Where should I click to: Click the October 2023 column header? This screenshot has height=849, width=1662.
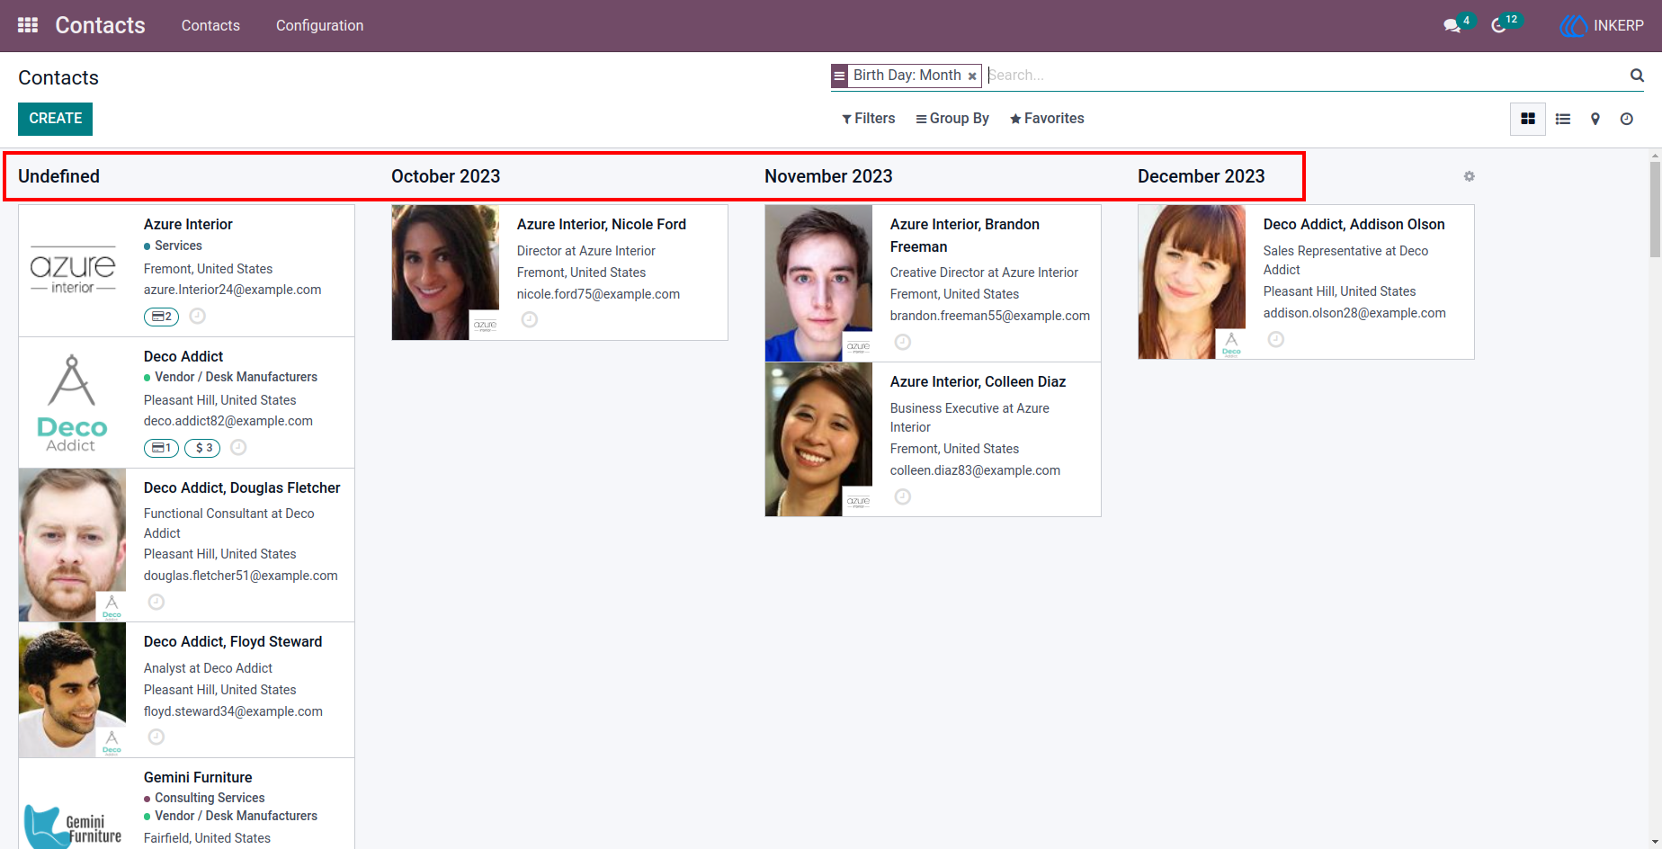[445, 176]
